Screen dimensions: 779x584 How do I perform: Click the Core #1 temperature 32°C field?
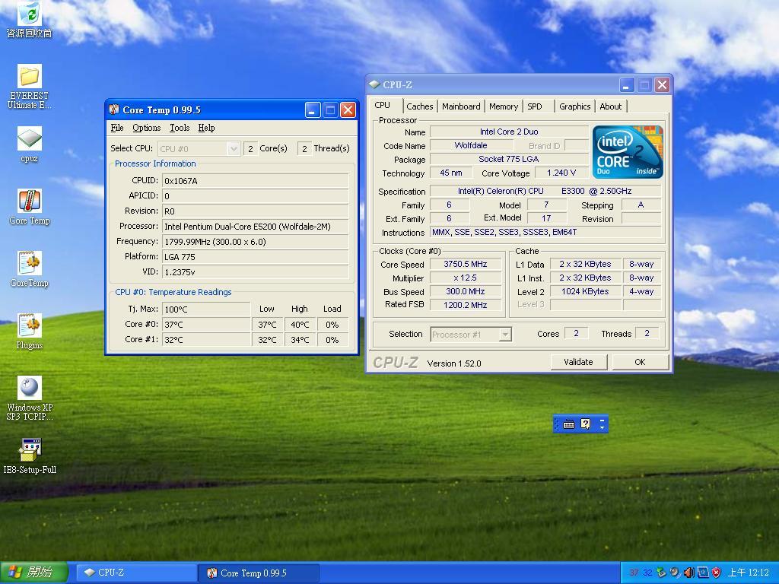click(x=206, y=340)
